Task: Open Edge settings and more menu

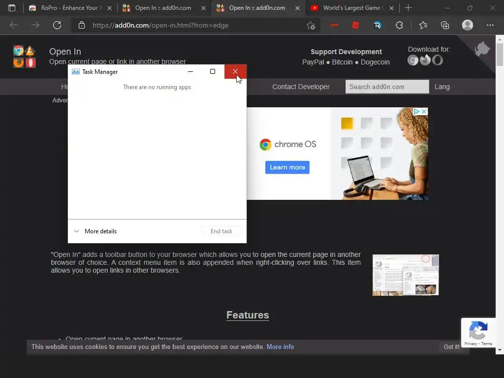Action: click(490, 25)
